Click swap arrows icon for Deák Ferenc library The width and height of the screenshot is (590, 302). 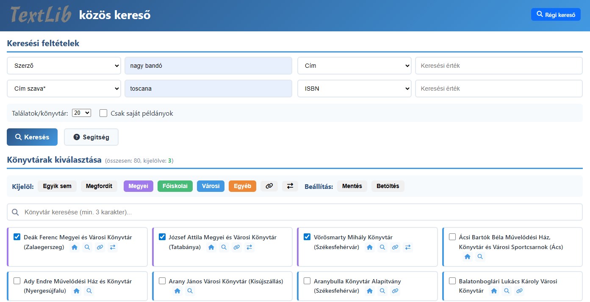pos(113,247)
